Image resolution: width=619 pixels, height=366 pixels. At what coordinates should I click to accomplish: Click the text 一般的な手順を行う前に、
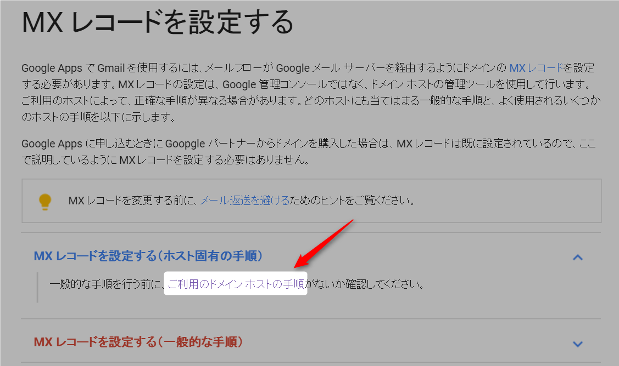tap(107, 284)
